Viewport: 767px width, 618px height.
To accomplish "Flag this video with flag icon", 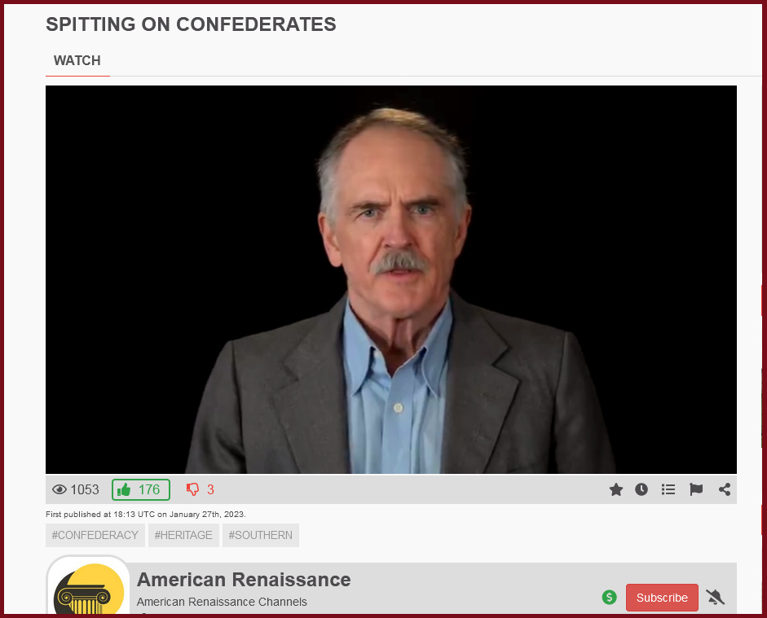I will coord(696,489).
